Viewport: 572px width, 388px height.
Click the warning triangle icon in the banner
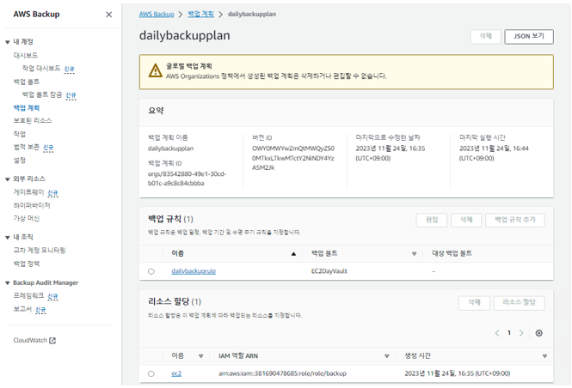[x=156, y=70]
